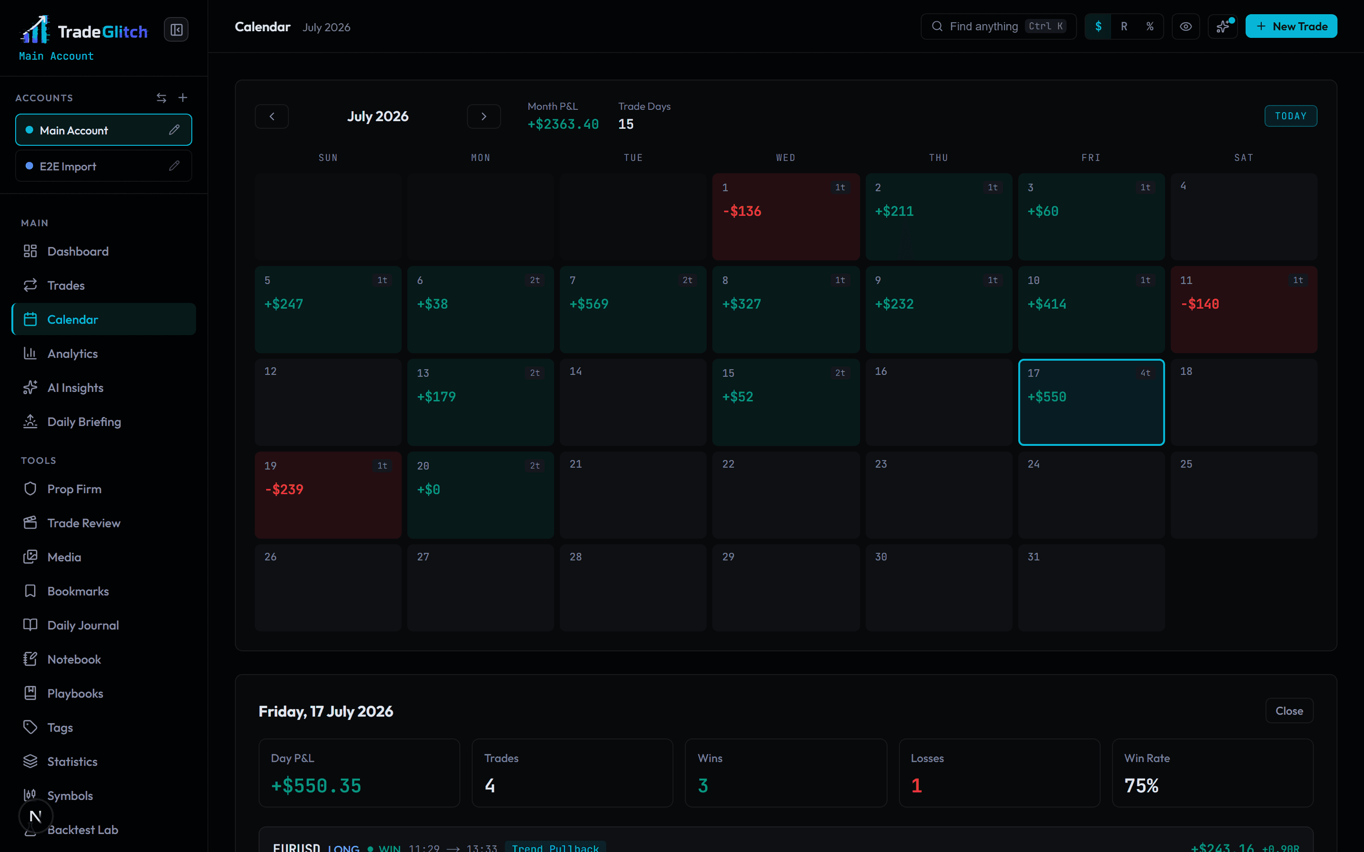The height and width of the screenshot is (852, 1364).
Task: Edit E2E Import pencil icon
Action: click(x=174, y=166)
